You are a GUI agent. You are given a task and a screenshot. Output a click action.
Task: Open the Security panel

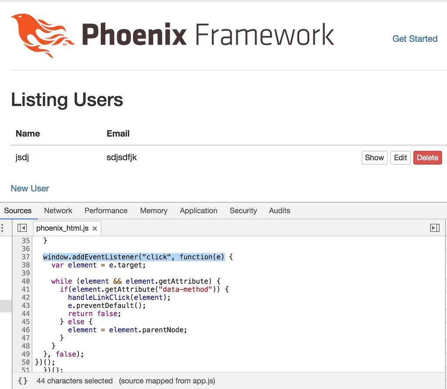(243, 210)
